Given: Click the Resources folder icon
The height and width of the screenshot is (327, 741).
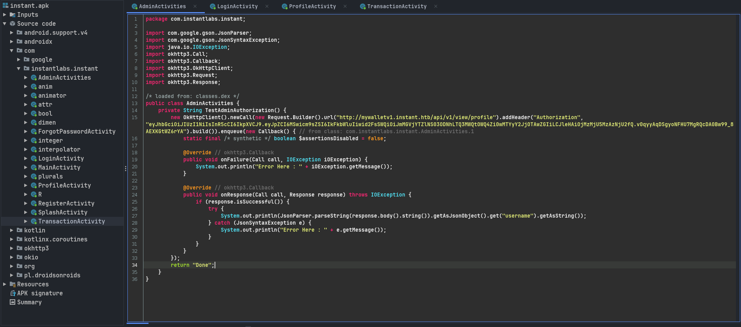Looking at the screenshot, I should coord(13,284).
